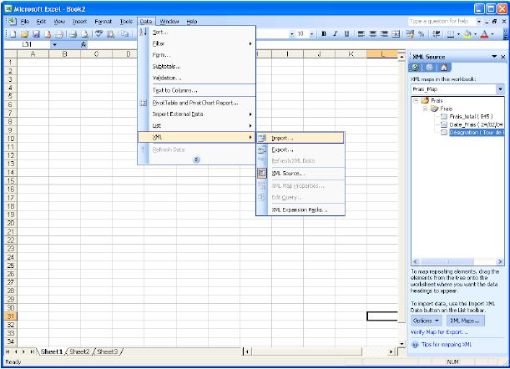Click the Underline formatting icon
510x369 pixels.
point(346,34)
